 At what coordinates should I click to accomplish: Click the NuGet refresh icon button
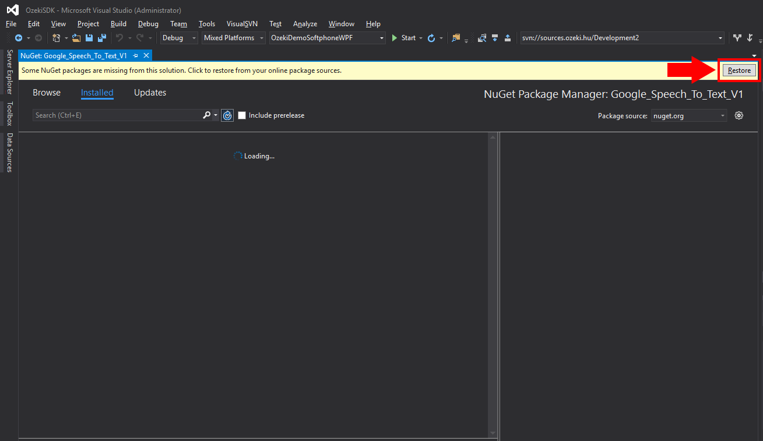[227, 115]
